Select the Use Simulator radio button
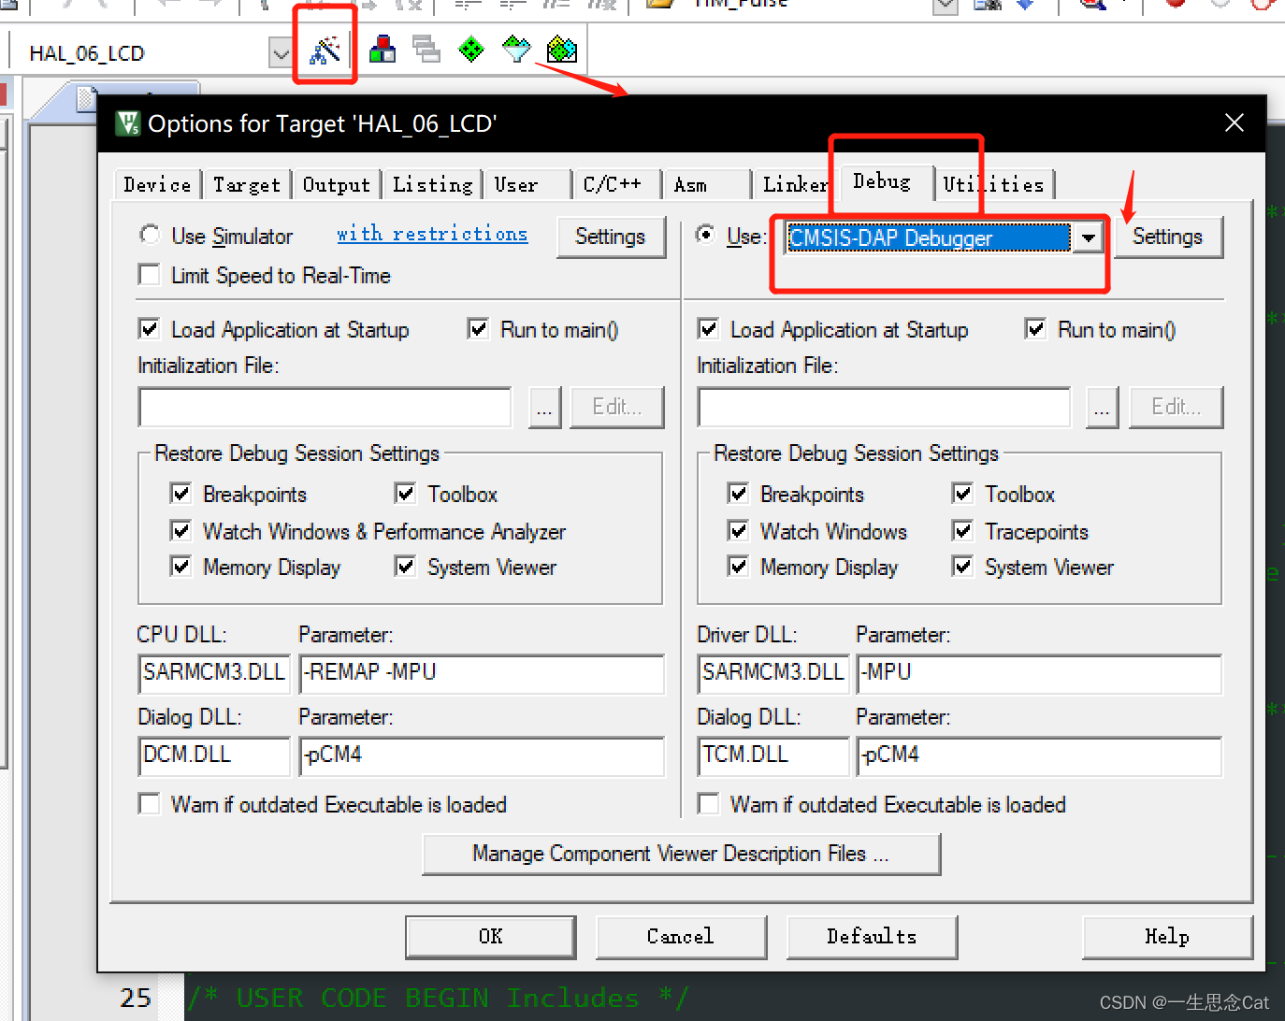 tap(150, 235)
